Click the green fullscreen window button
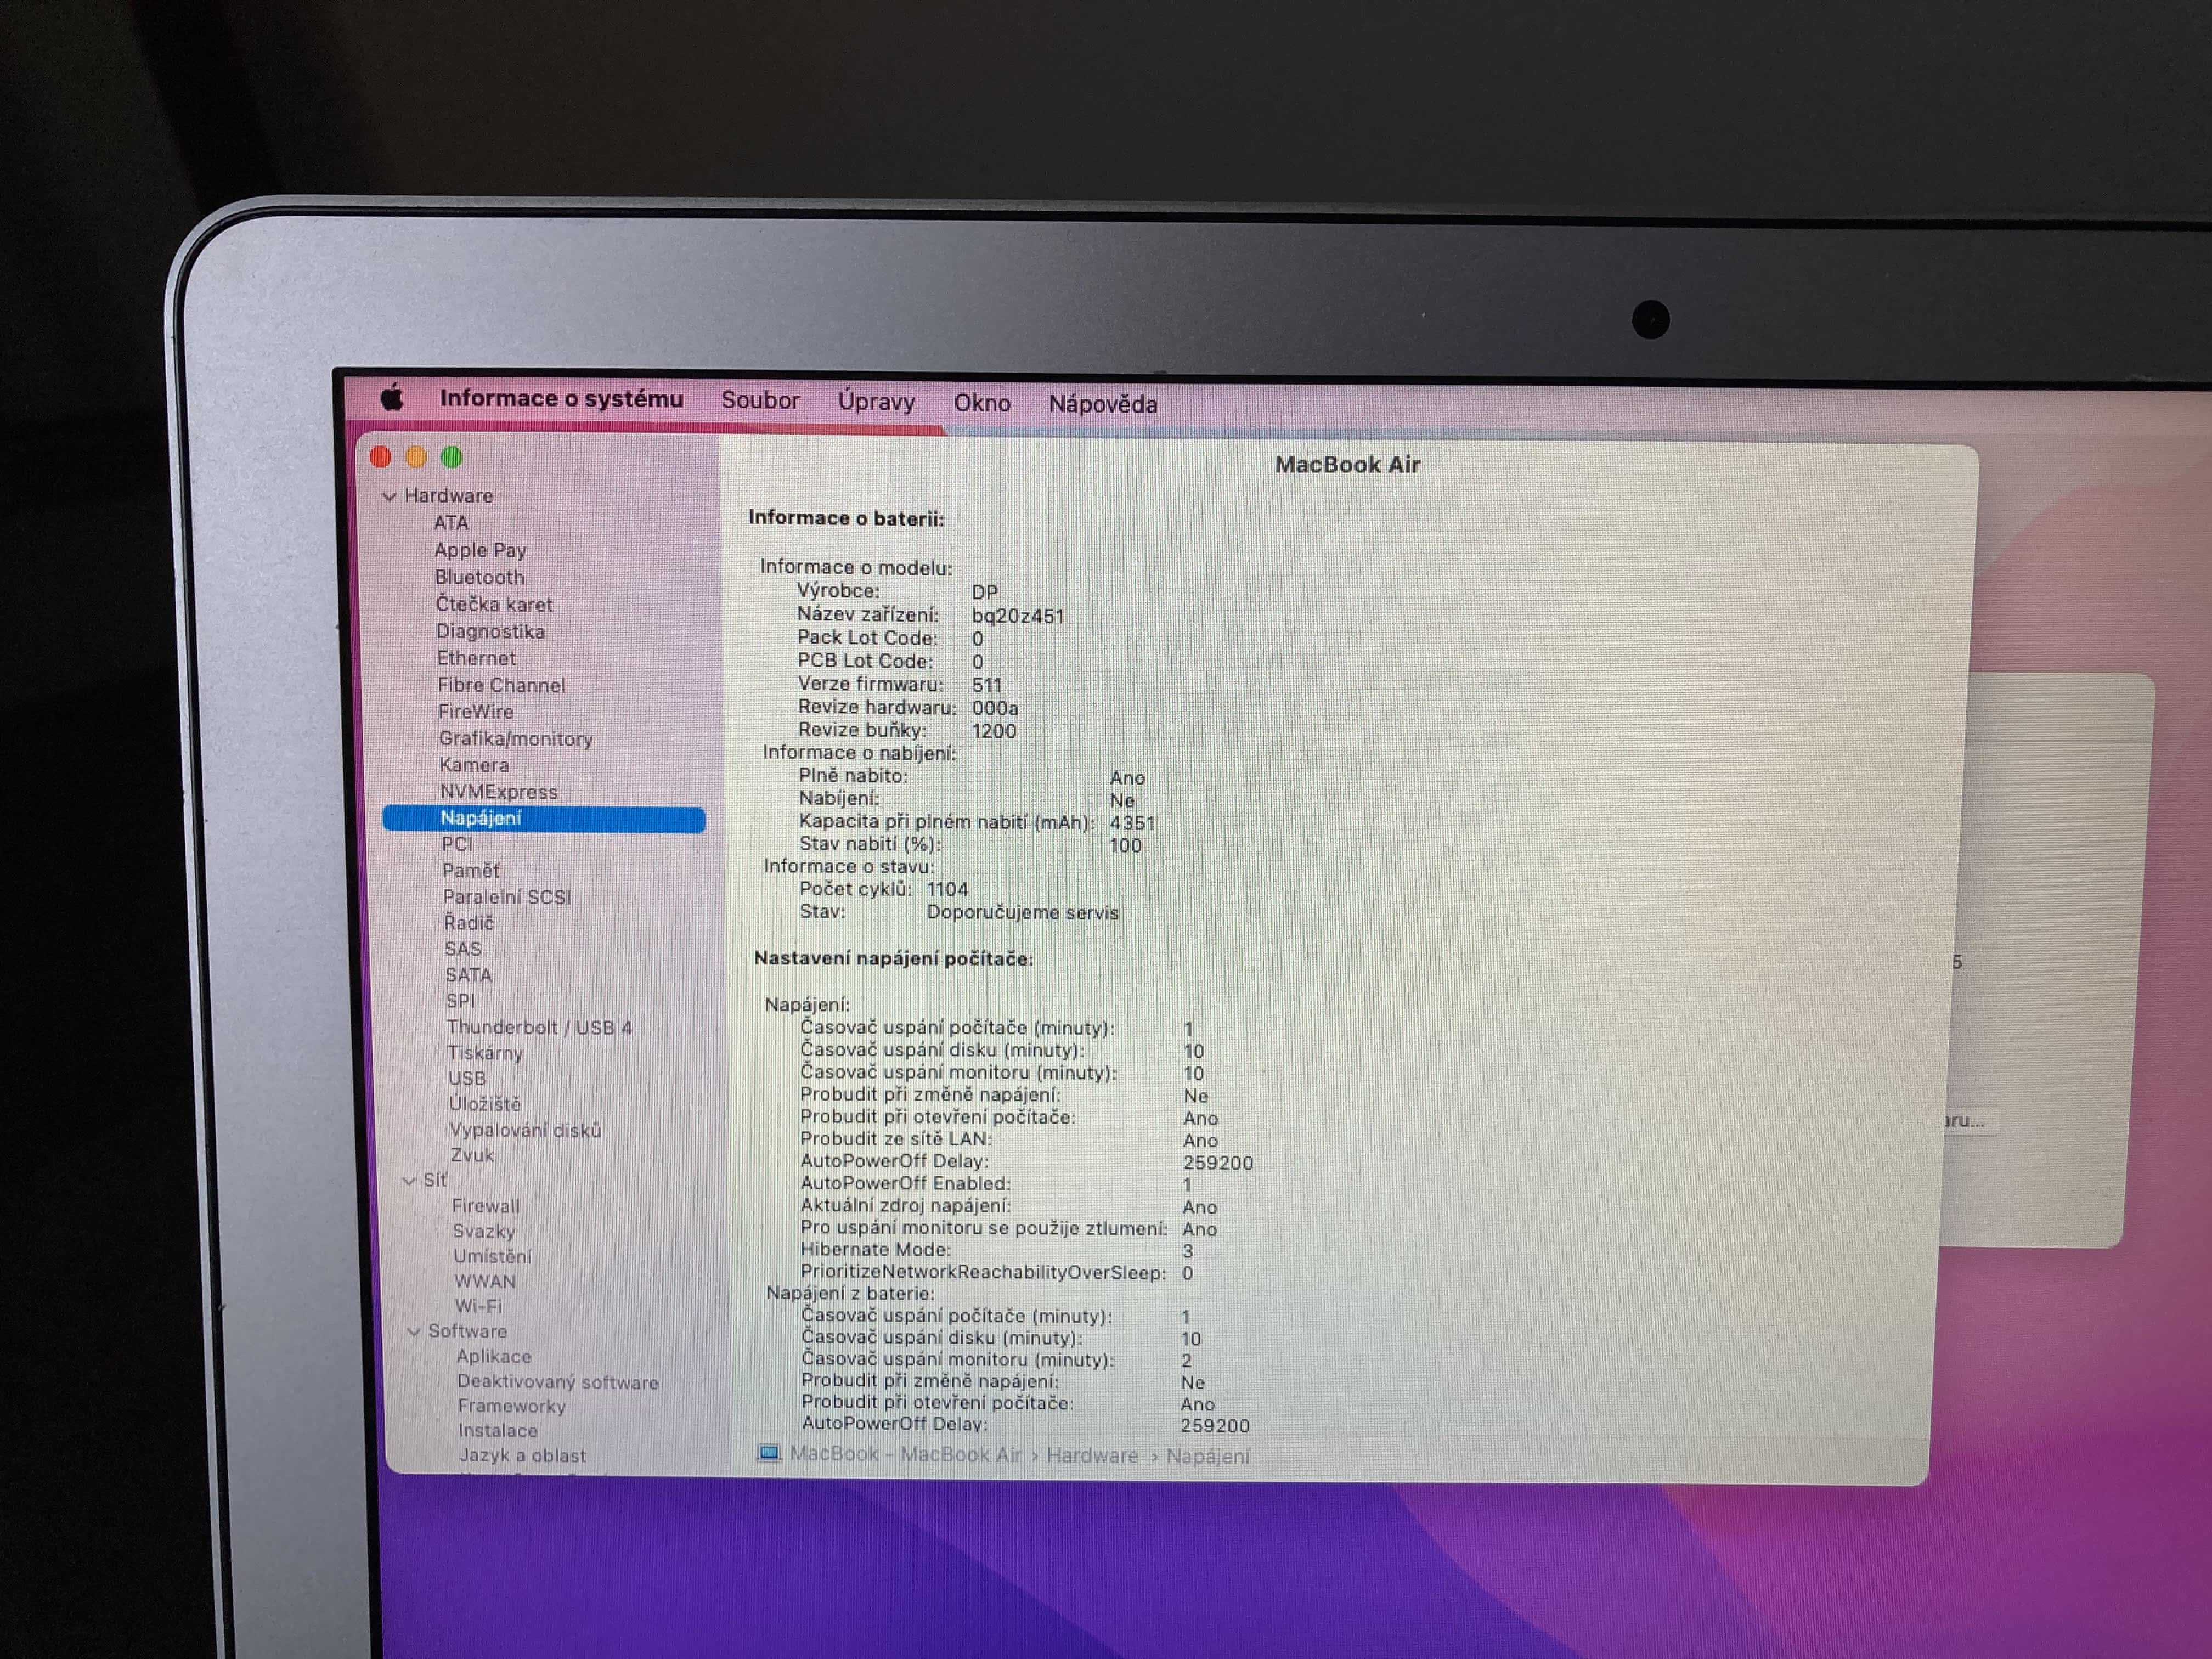Viewport: 2212px width, 1659px height. point(452,457)
